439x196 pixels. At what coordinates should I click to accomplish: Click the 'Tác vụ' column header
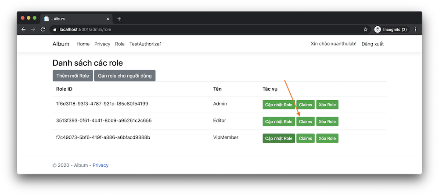[x=270, y=89]
